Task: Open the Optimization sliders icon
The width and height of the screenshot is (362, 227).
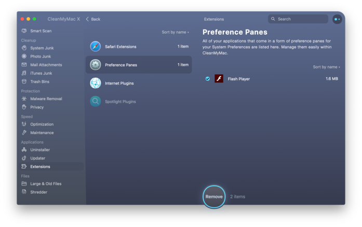Action: [24, 124]
